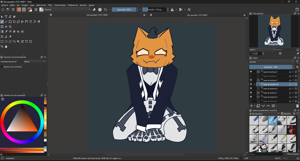The width and height of the screenshot is (300, 161).
Task: Choose the freehand Brush tool
Action: [2, 22]
